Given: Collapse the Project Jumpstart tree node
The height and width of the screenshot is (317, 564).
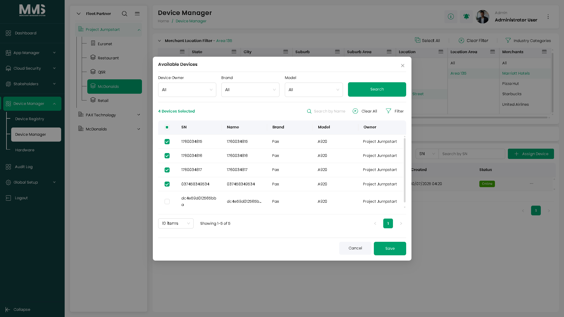Looking at the screenshot, I should tap(139, 30).
